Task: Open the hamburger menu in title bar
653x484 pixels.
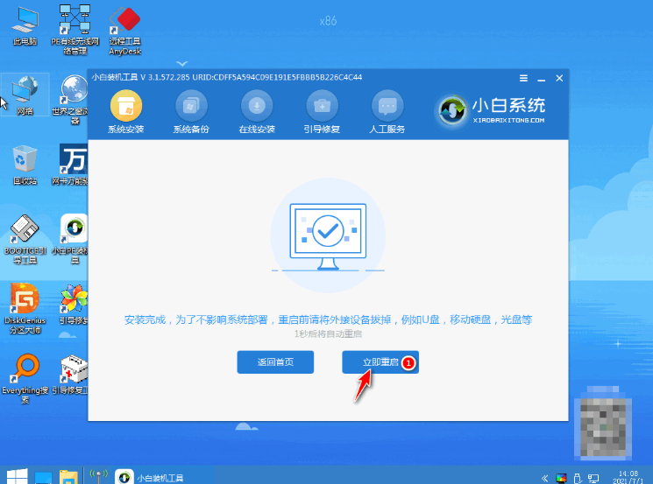Action: [523, 78]
